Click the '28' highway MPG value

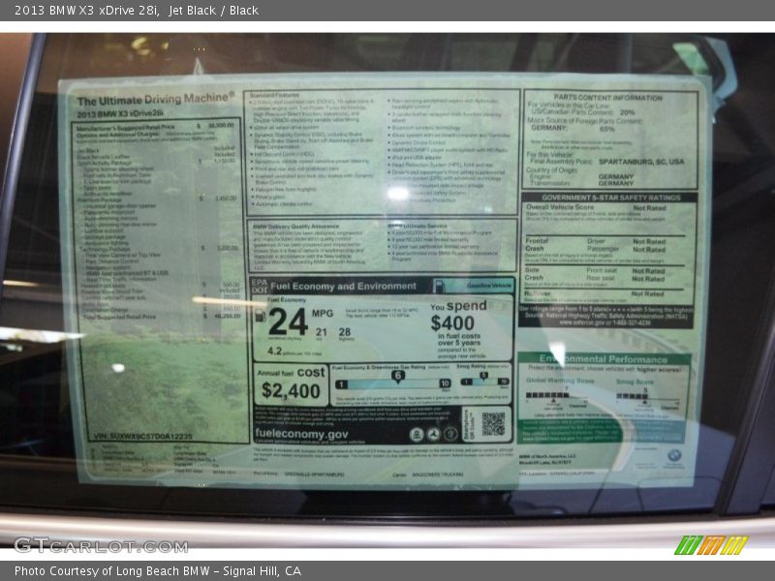pos(345,332)
